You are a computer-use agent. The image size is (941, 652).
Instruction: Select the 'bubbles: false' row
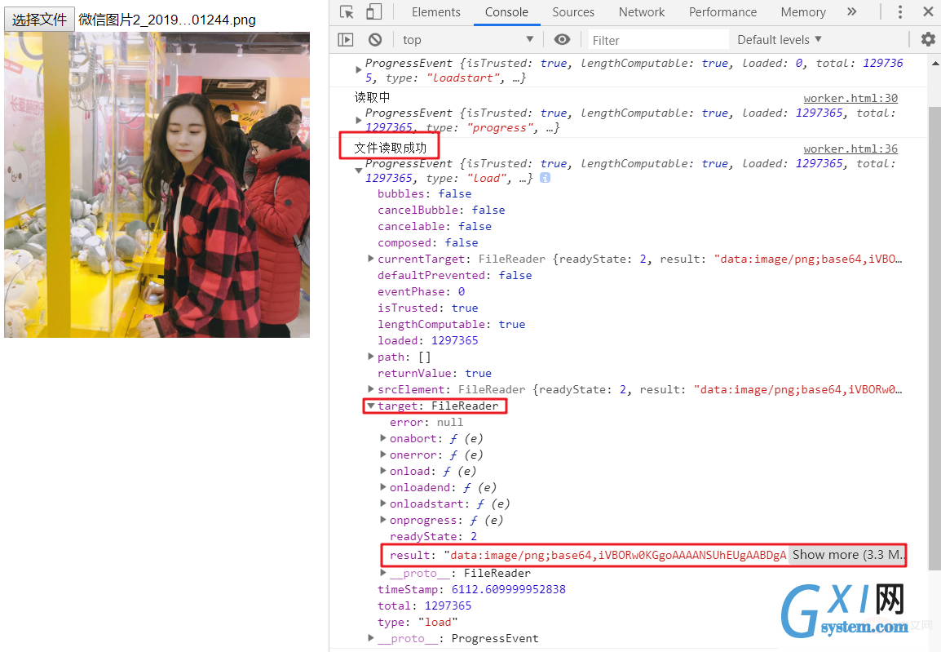point(424,193)
